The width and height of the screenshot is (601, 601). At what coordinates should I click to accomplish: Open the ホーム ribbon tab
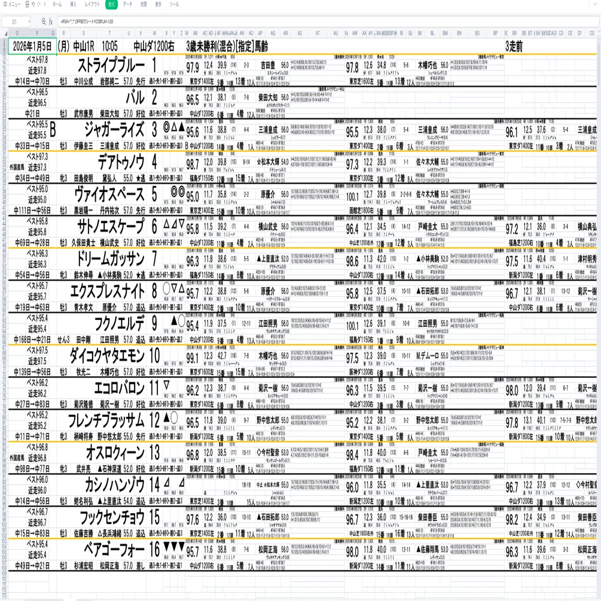click(x=57, y=5)
